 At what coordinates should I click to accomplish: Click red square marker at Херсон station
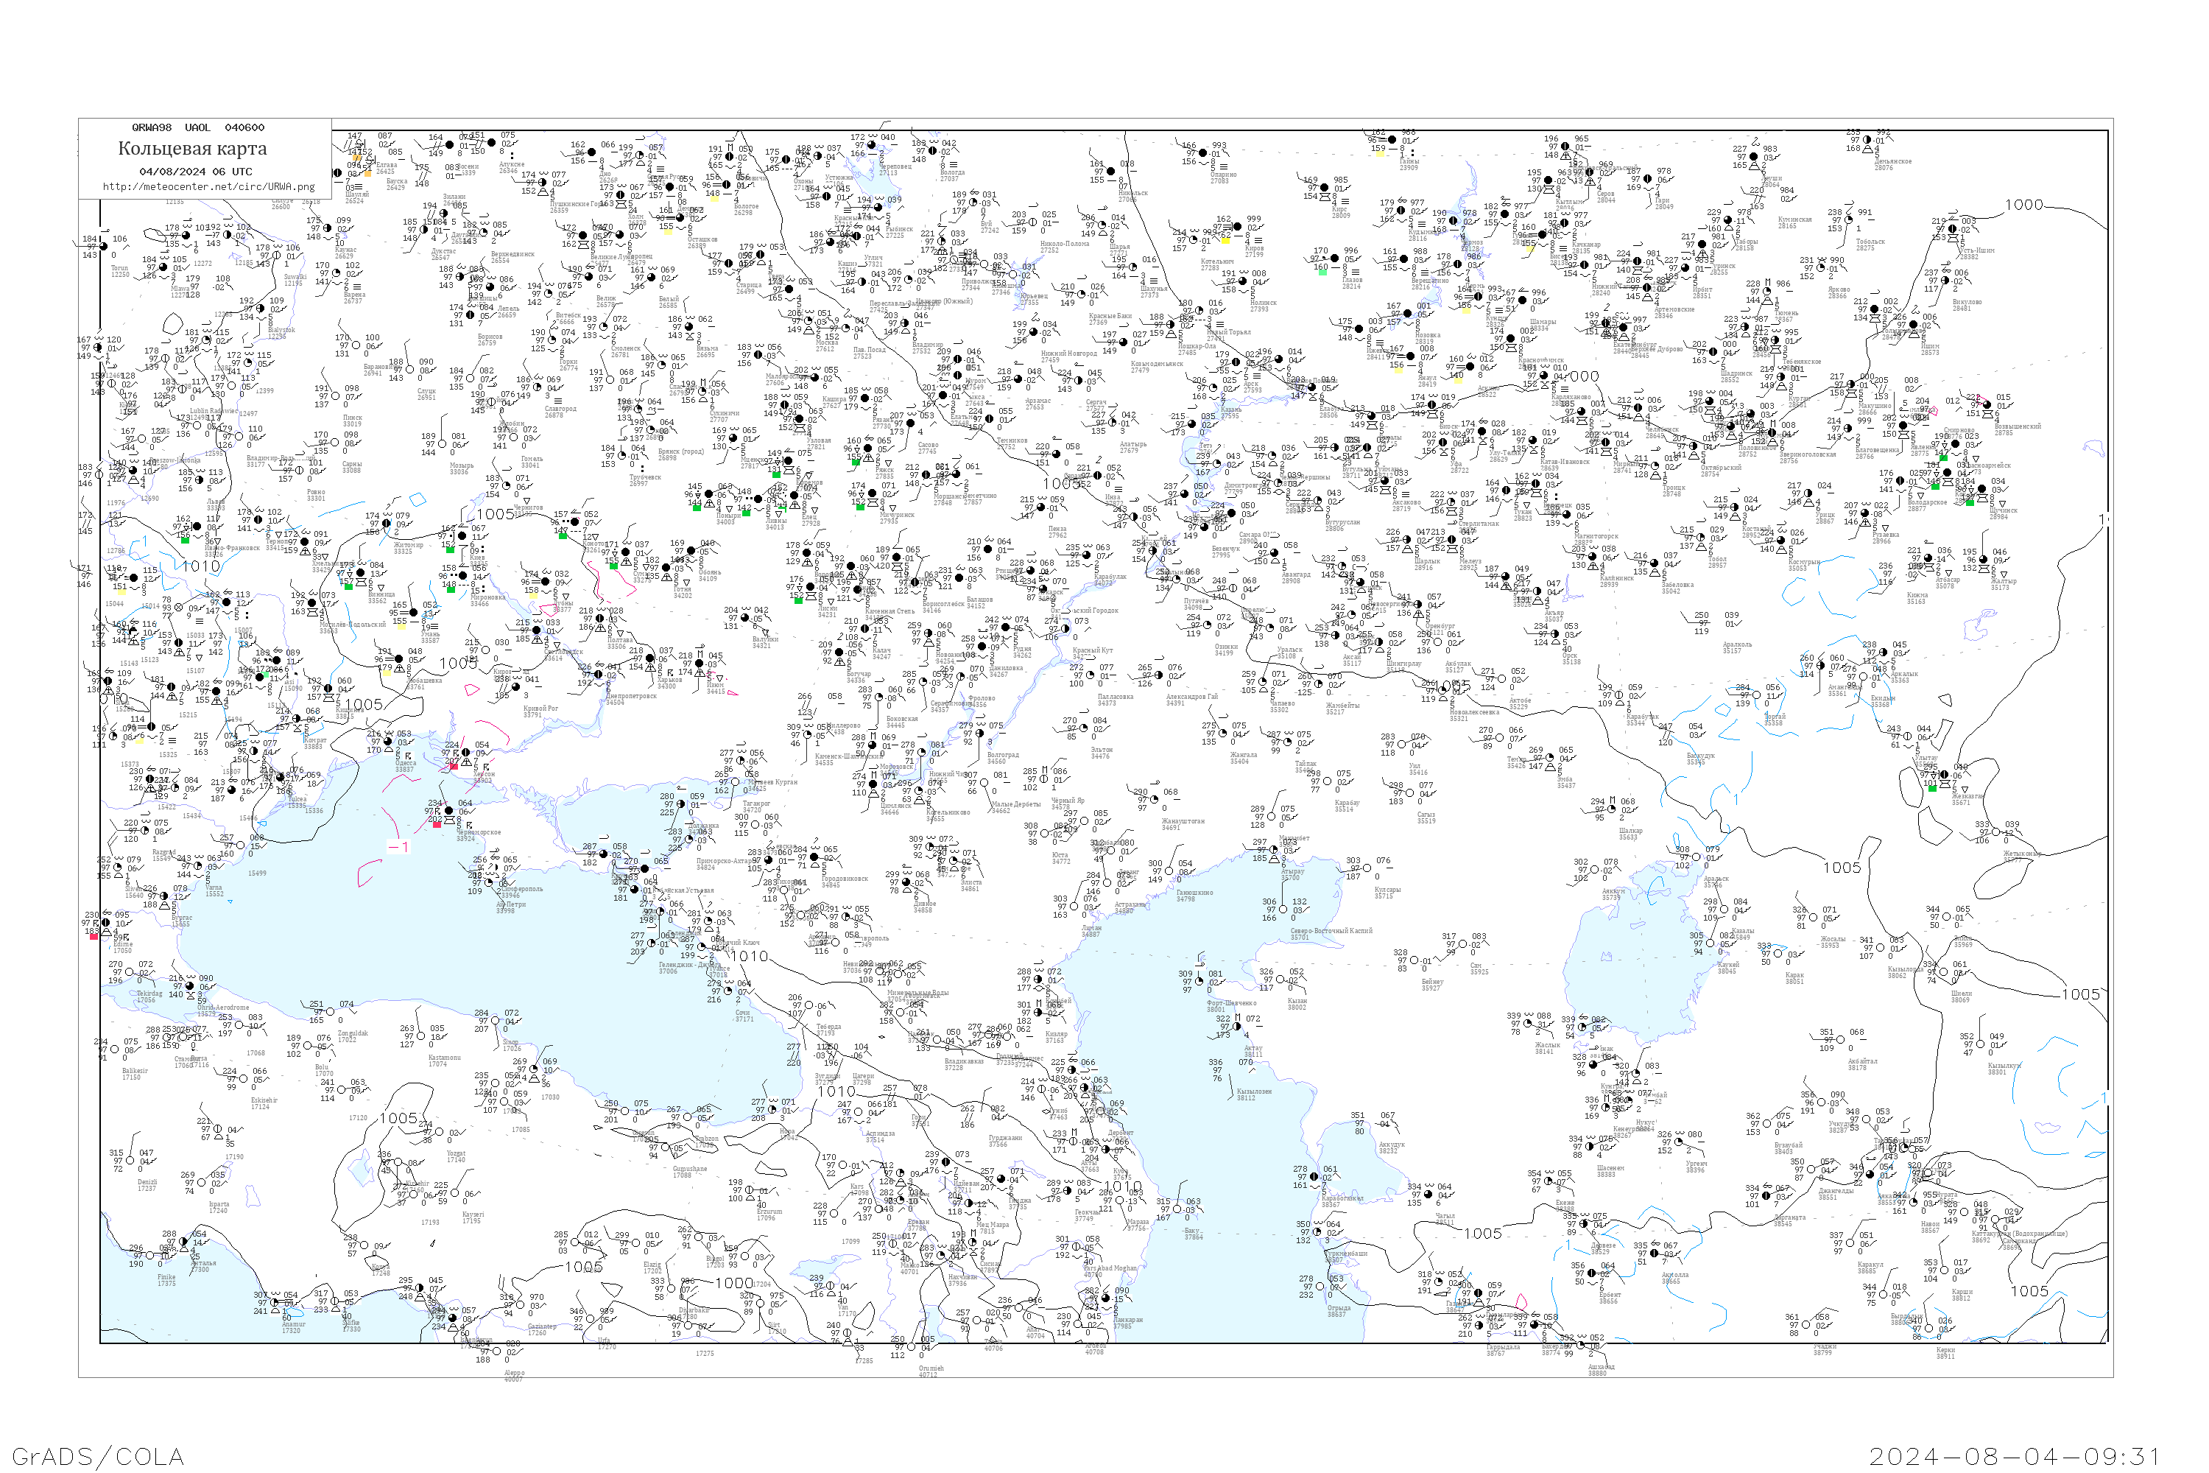tap(454, 767)
